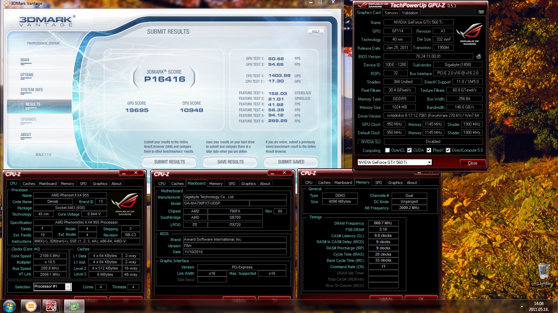This screenshot has width=558, height=313.
Task: Click the SUBMIT RESULTS button
Action: (169, 162)
